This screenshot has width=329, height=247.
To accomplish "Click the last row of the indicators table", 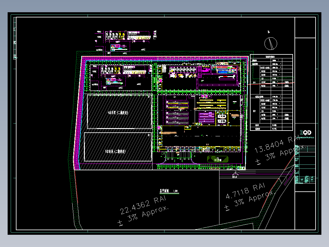I will [x=271, y=129].
